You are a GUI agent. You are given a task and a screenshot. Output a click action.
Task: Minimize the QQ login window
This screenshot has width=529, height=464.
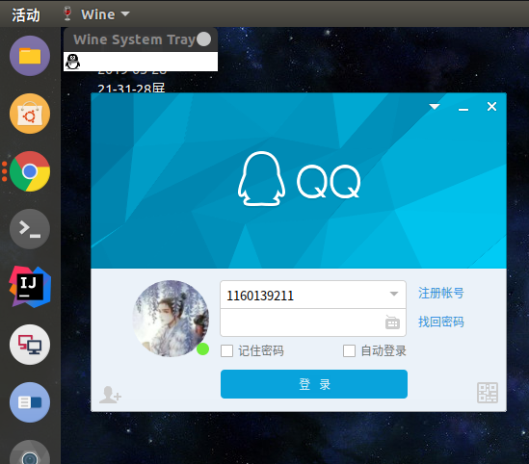[463, 109]
